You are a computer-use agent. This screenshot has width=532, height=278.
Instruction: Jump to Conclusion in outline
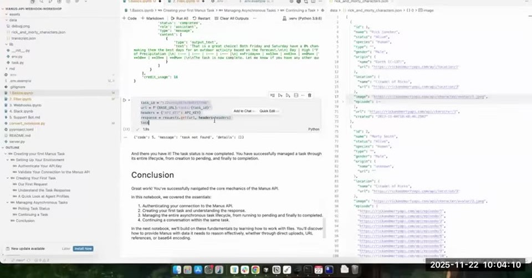pyautogui.click(x=25, y=221)
